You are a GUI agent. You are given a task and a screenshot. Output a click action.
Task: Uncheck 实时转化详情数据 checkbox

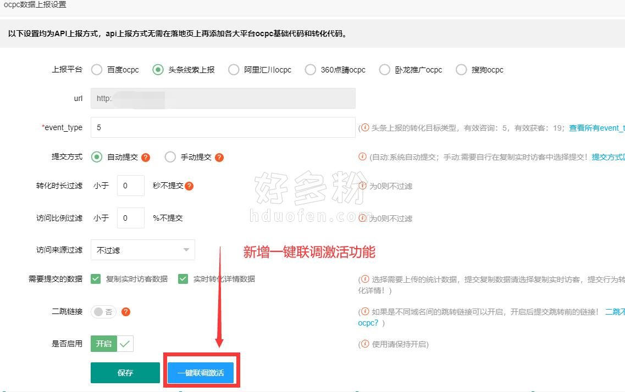tap(183, 279)
